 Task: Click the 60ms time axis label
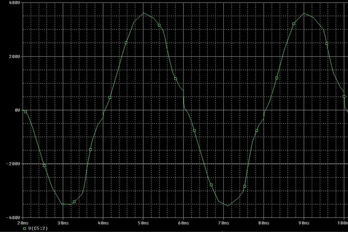(184, 223)
